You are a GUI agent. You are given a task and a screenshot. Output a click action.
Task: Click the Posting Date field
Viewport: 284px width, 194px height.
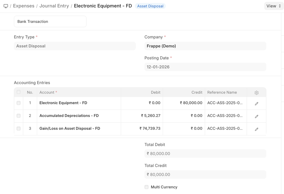click(205, 67)
